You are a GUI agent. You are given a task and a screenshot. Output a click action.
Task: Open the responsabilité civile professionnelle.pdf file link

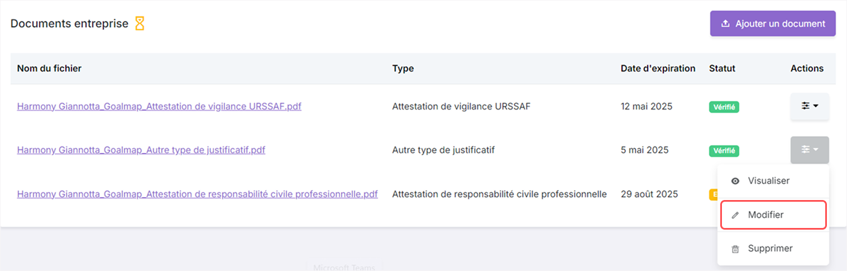(x=197, y=194)
